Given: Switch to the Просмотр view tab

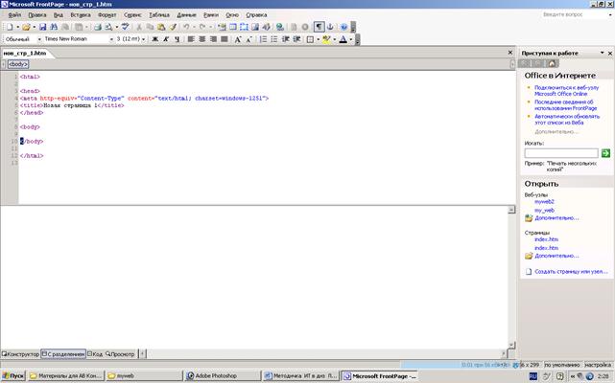Looking at the screenshot, I should (x=120, y=354).
